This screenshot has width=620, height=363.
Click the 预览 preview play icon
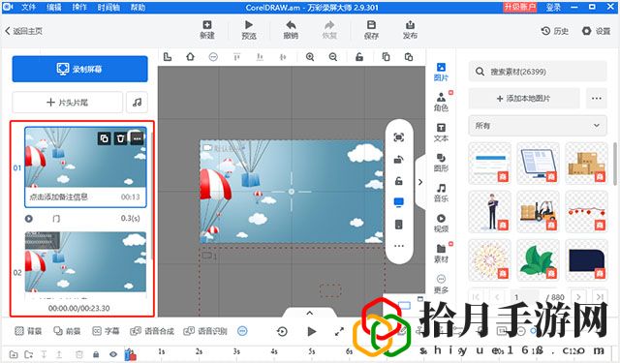[x=249, y=25]
